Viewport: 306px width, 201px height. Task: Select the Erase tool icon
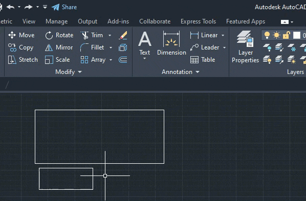click(123, 35)
